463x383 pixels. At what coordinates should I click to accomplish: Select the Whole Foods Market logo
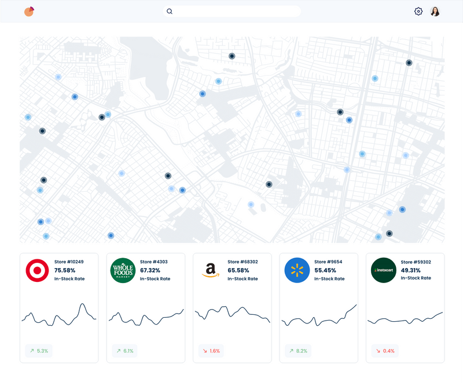pyautogui.click(x=122, y=269)
